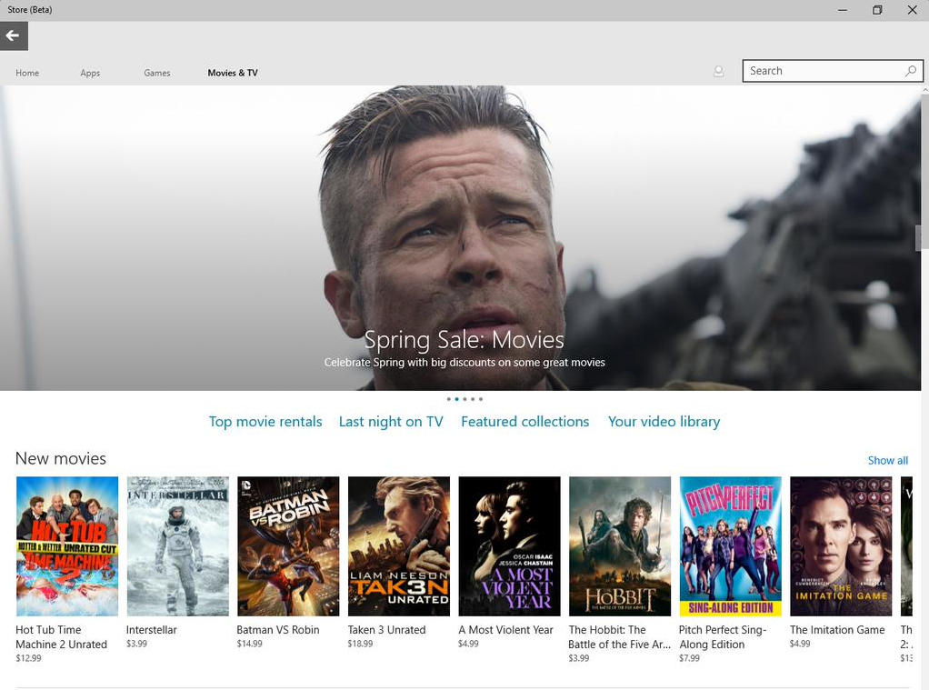Click 'A Most Violent Year' title text

tap(505, 629)
